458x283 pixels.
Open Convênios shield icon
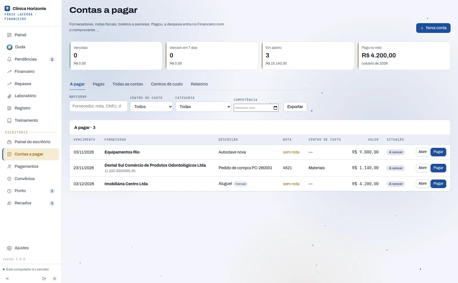tap(9, 179)
